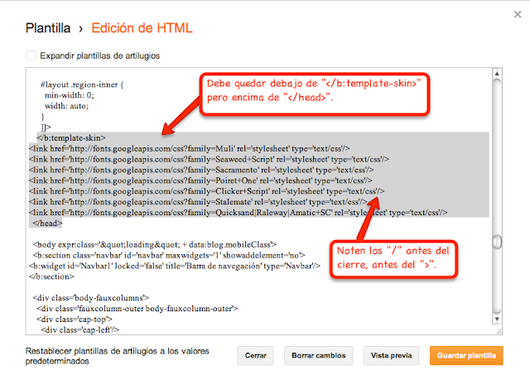Click the Stalemate font link line
530x380 pixels.
click(x=198, y=202)
